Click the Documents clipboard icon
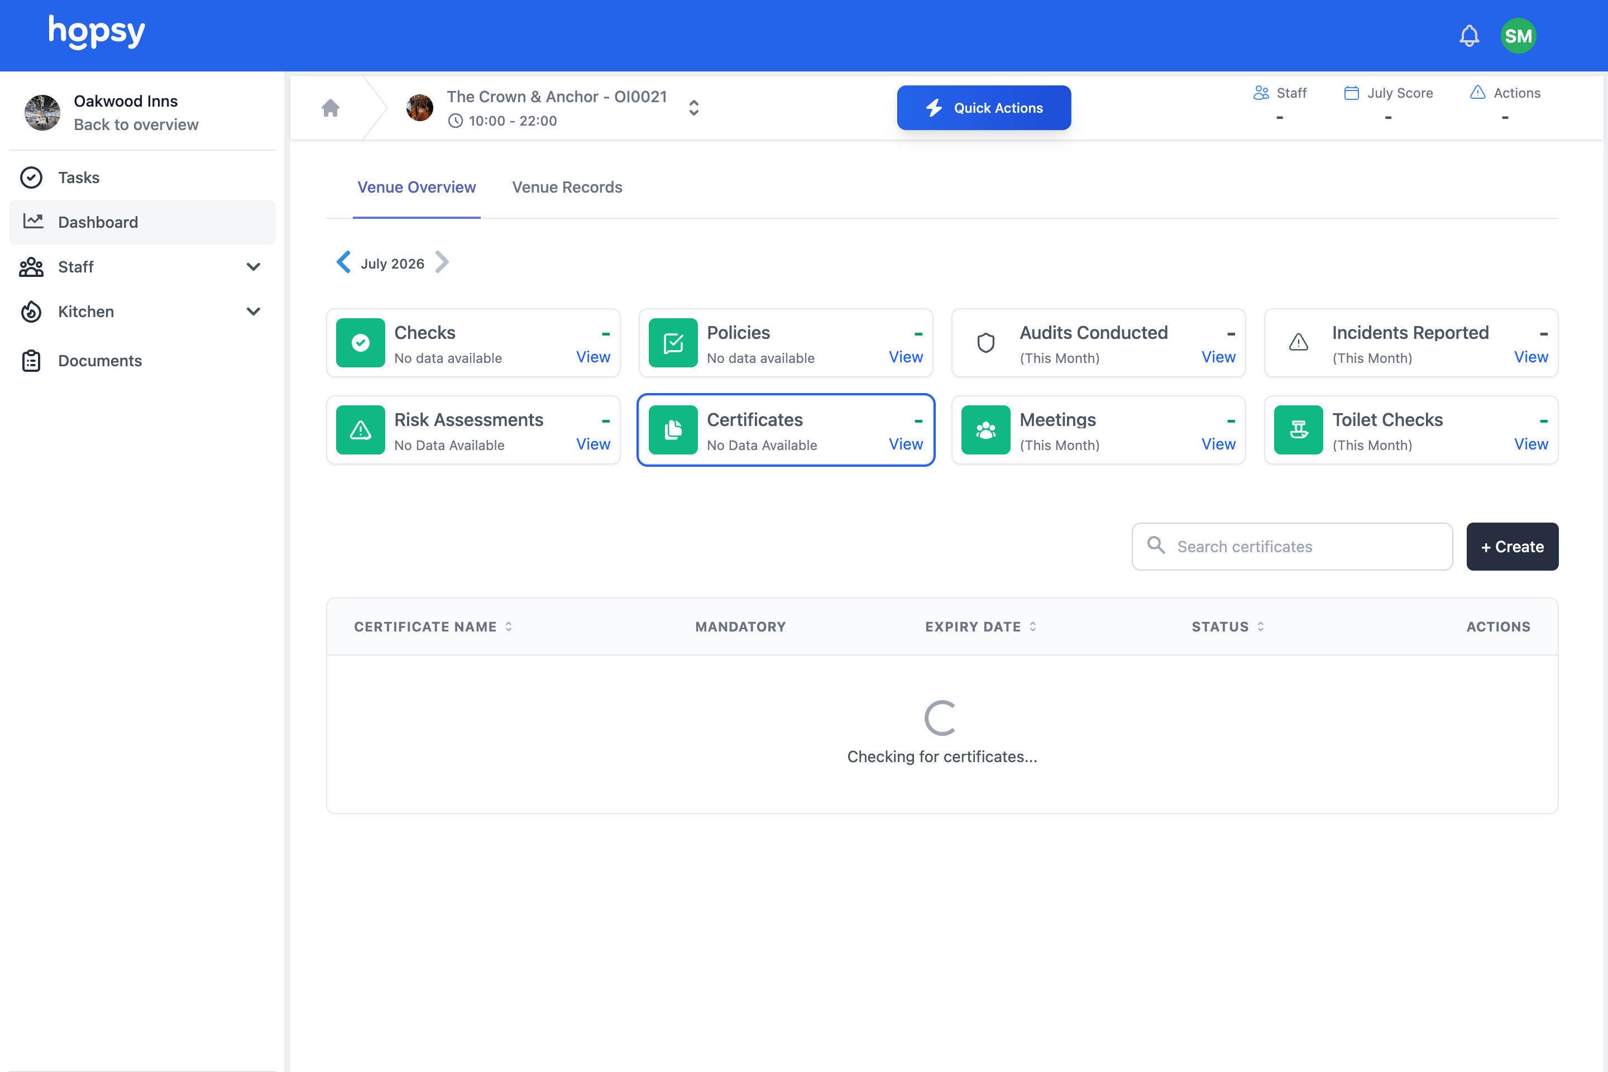This screenshot has width=1608, height=1072. pos(31,360)
